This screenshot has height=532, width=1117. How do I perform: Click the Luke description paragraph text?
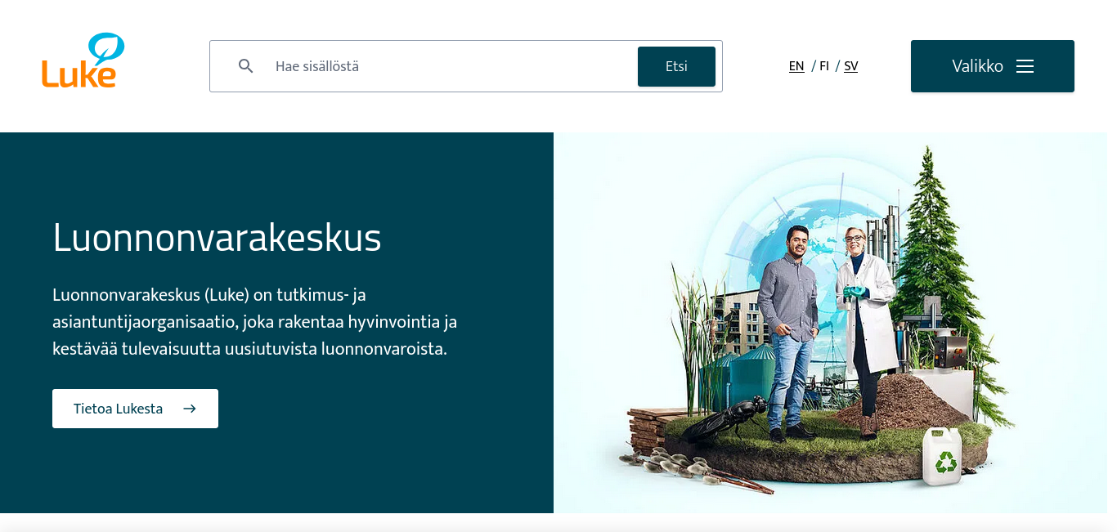[x=254, y=321]
